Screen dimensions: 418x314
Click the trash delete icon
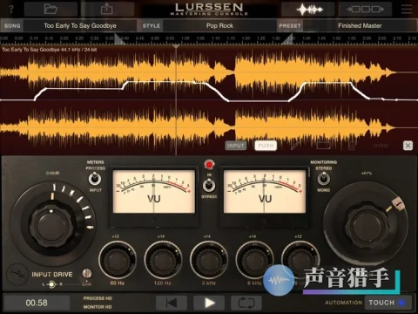352,146
